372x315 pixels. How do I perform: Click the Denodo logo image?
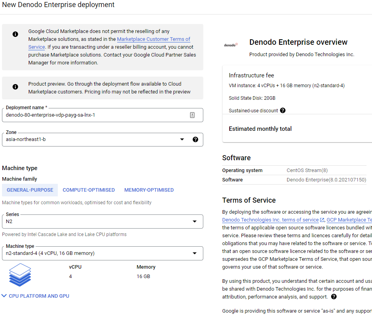coord(231,45)
